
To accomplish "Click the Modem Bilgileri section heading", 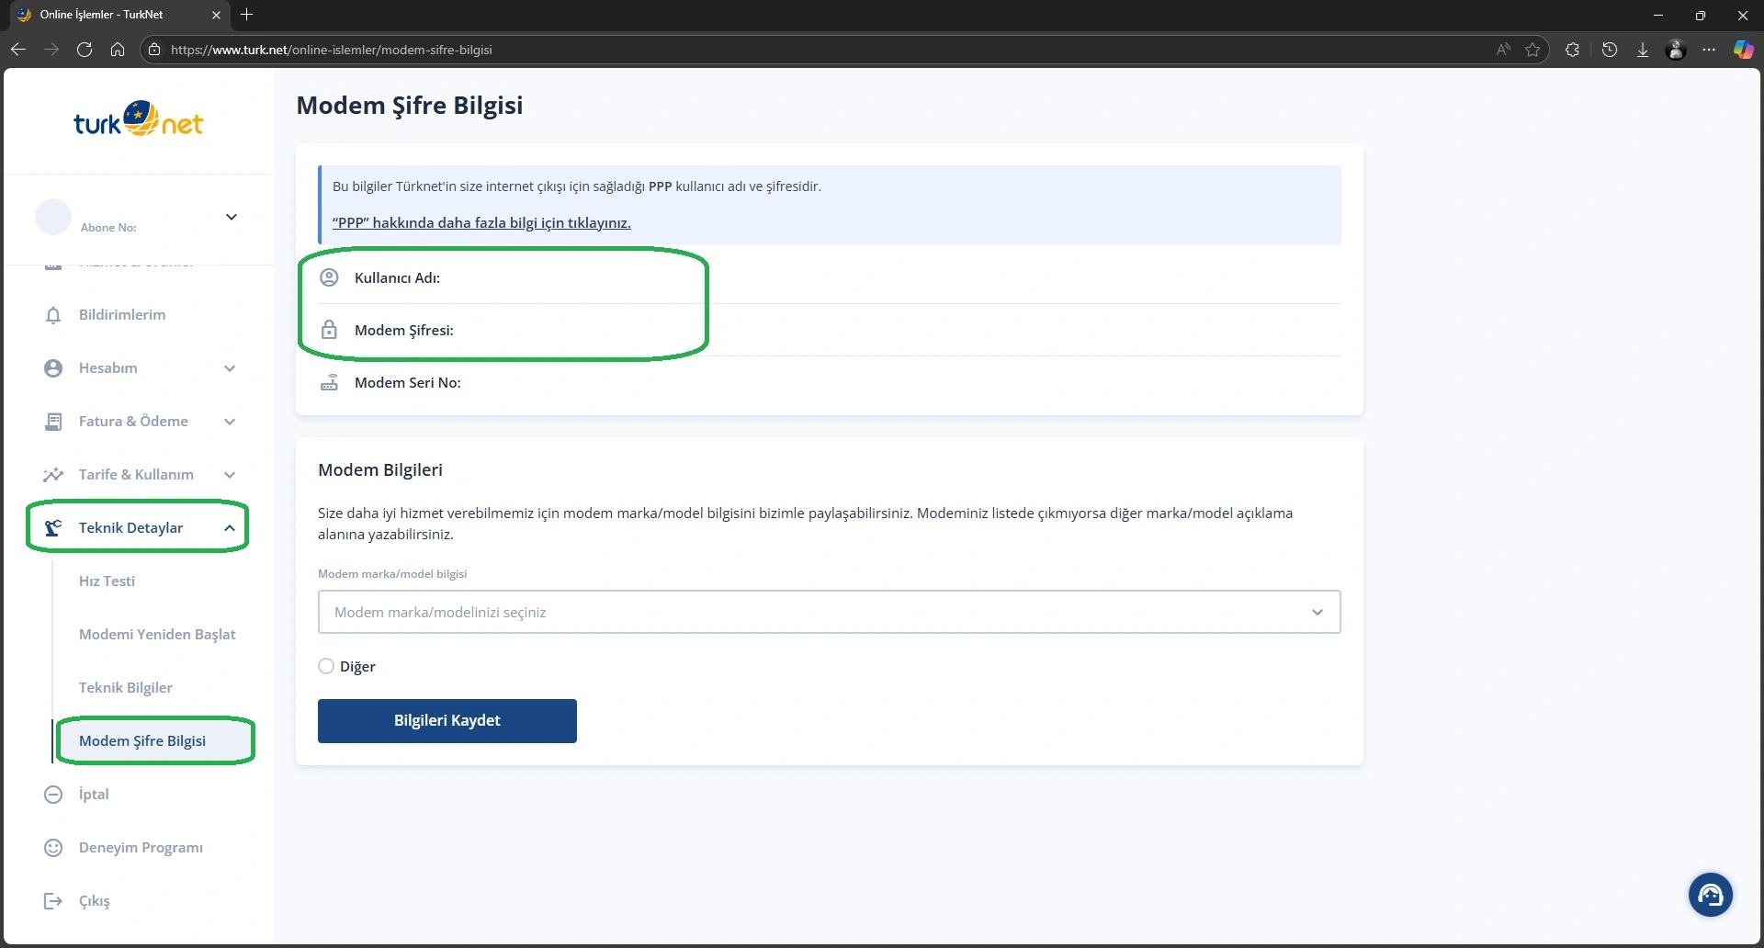I will click(380, 470).
